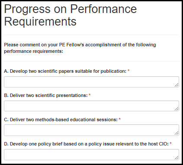Focus the scientific presentations comment field
183x165 pixels.
(91, 106)
